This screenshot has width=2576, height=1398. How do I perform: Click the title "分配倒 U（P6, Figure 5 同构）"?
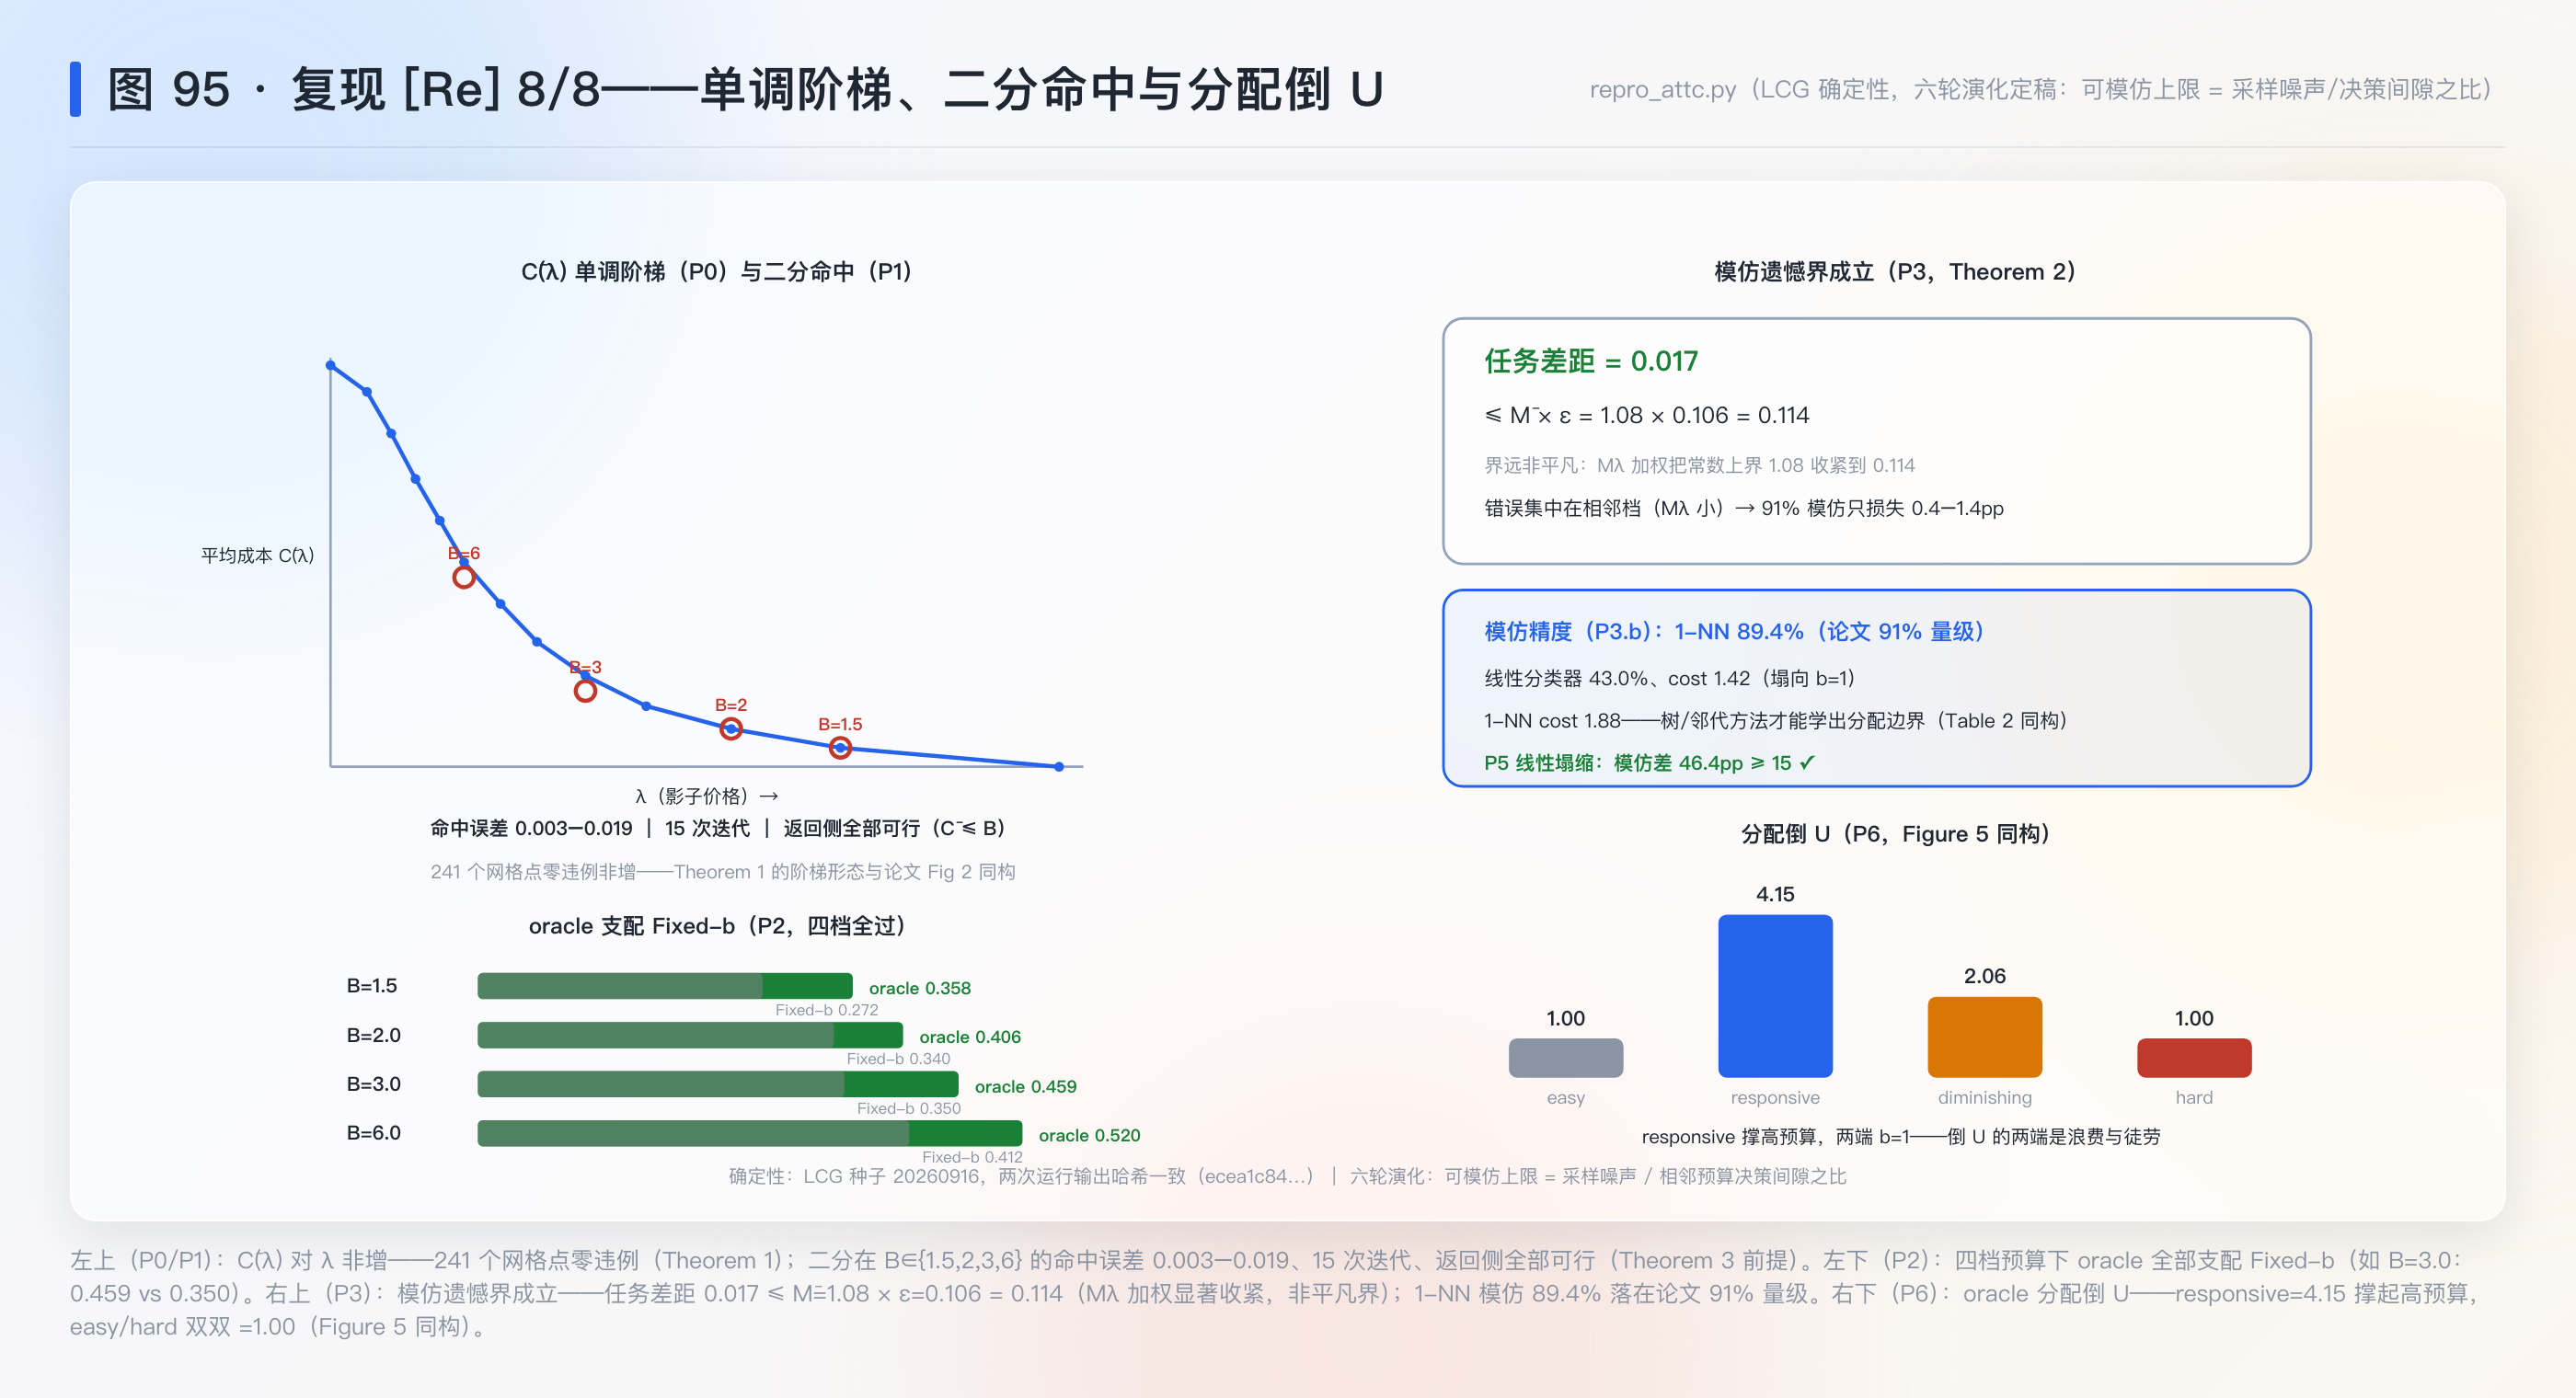tap(1894, 833)
